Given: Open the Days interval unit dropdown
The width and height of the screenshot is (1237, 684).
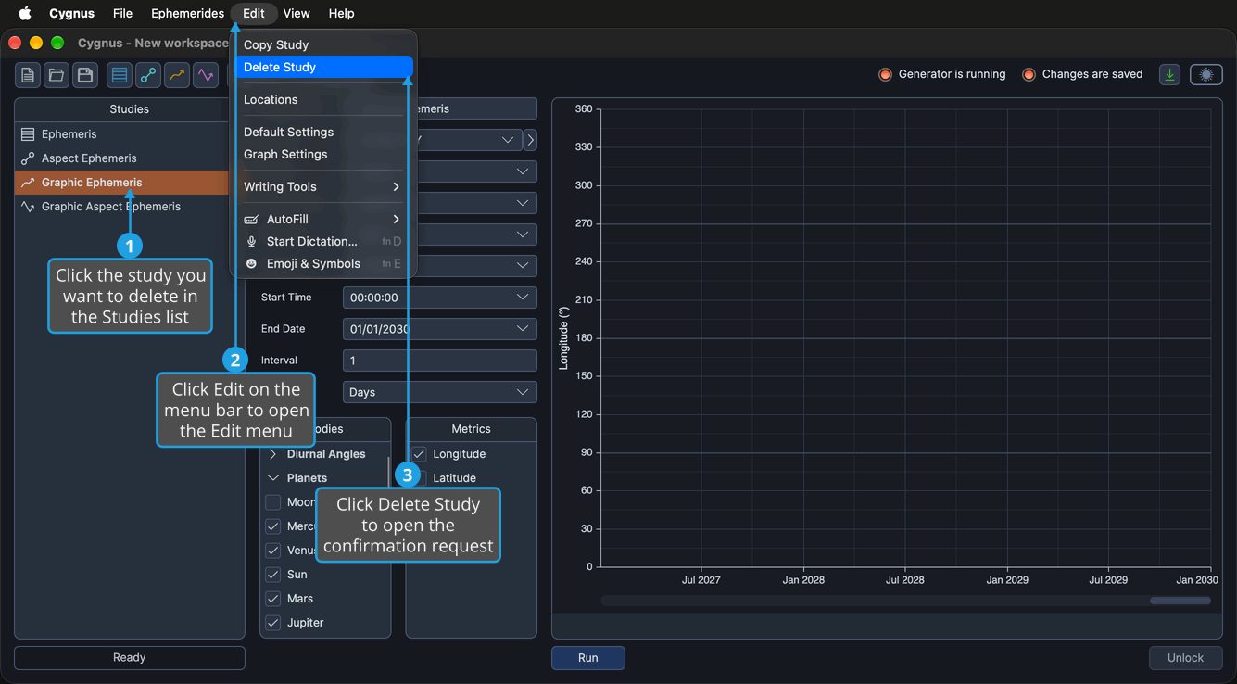Looking at the screenshot, I should [x=439, y=392].
